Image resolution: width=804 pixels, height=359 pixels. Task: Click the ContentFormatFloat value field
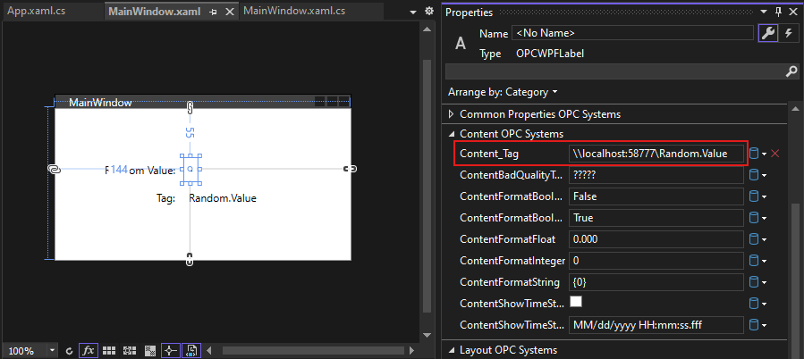[x=656, y=238]
